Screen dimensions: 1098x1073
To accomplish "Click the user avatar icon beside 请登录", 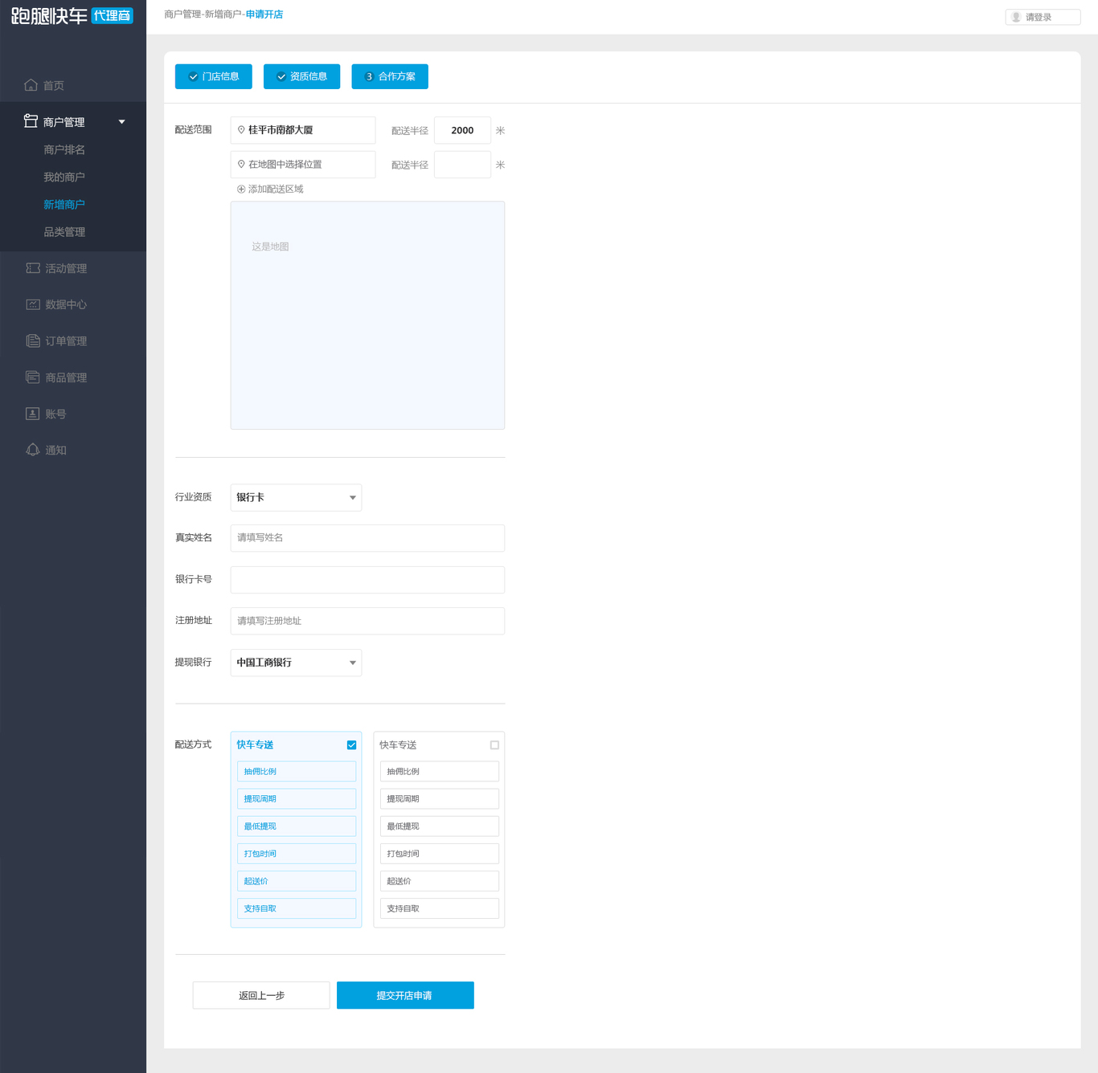I will (x=1016, y=17).
